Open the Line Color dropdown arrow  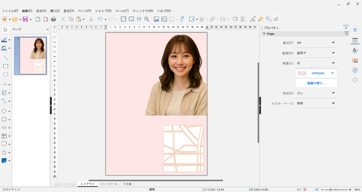pos(9,40)
